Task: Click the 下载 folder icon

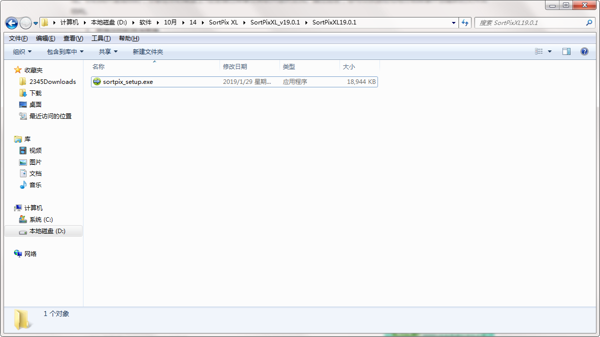Action: 23,93
